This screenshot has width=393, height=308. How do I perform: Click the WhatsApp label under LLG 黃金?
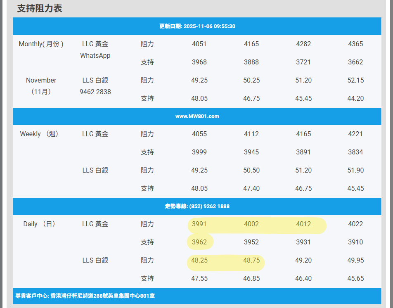pyautogui.click(x=95, y=55)
